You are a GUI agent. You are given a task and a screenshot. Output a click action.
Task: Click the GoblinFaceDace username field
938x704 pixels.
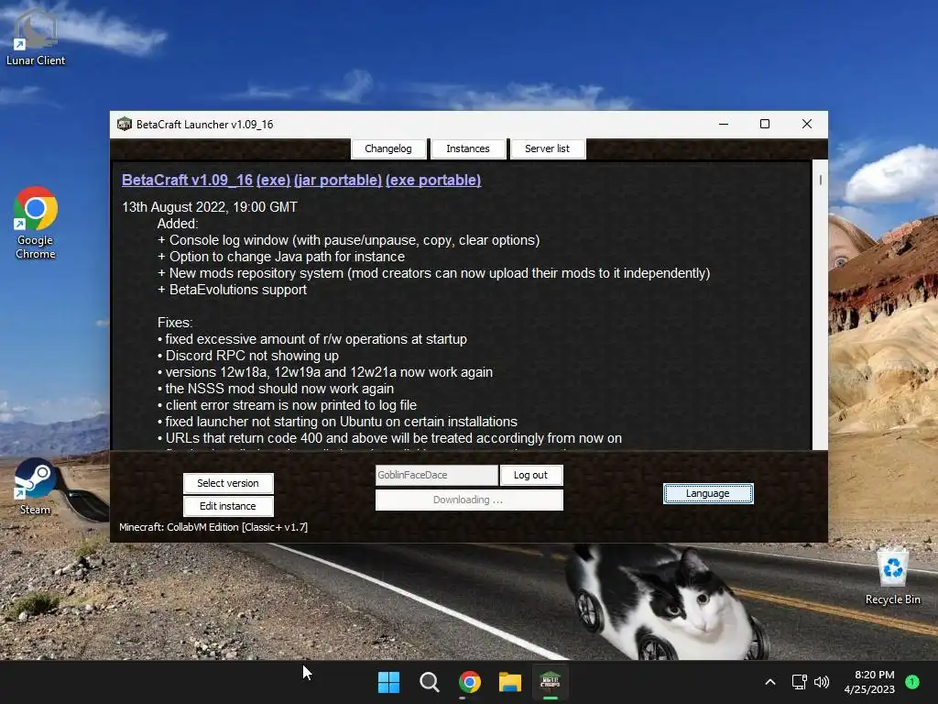click(437, 475)
